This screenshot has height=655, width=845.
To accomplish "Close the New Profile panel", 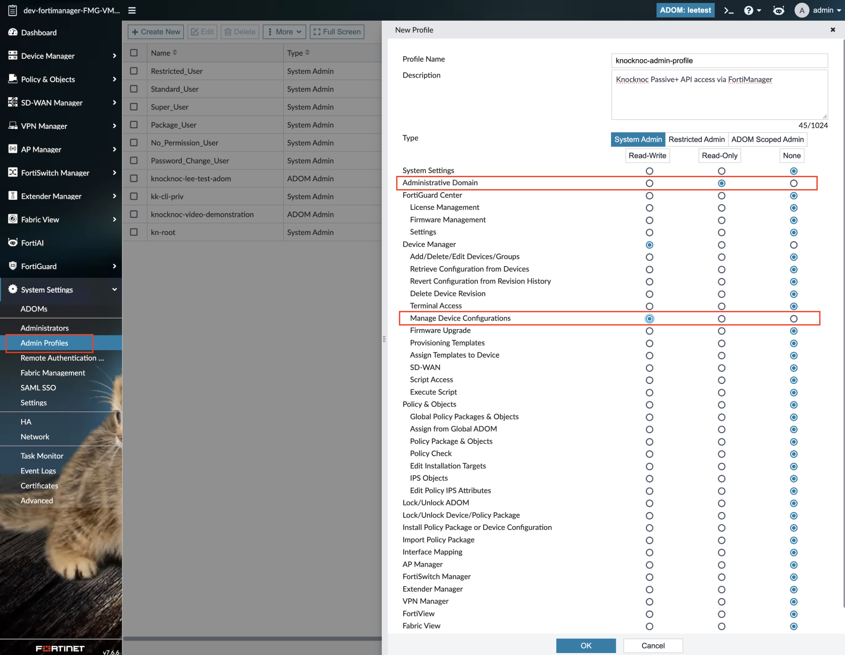I will click(833, 30).
